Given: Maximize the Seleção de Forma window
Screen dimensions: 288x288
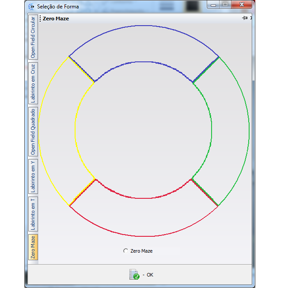Looking at the screenshot, I should 225,5.
